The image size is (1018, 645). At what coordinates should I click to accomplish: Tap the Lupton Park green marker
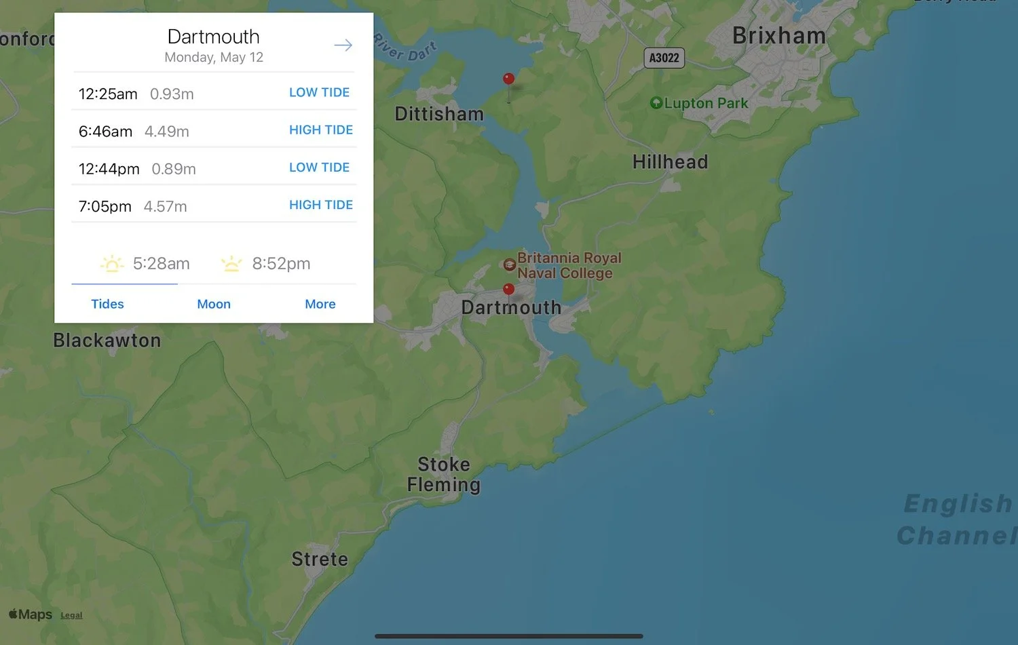pyautogui.click(x=656, y=103)
